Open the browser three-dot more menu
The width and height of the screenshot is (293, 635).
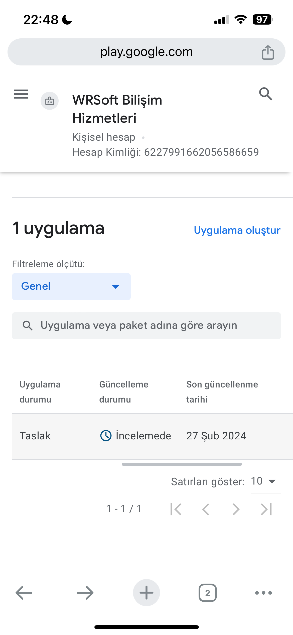tap(263, 593)
